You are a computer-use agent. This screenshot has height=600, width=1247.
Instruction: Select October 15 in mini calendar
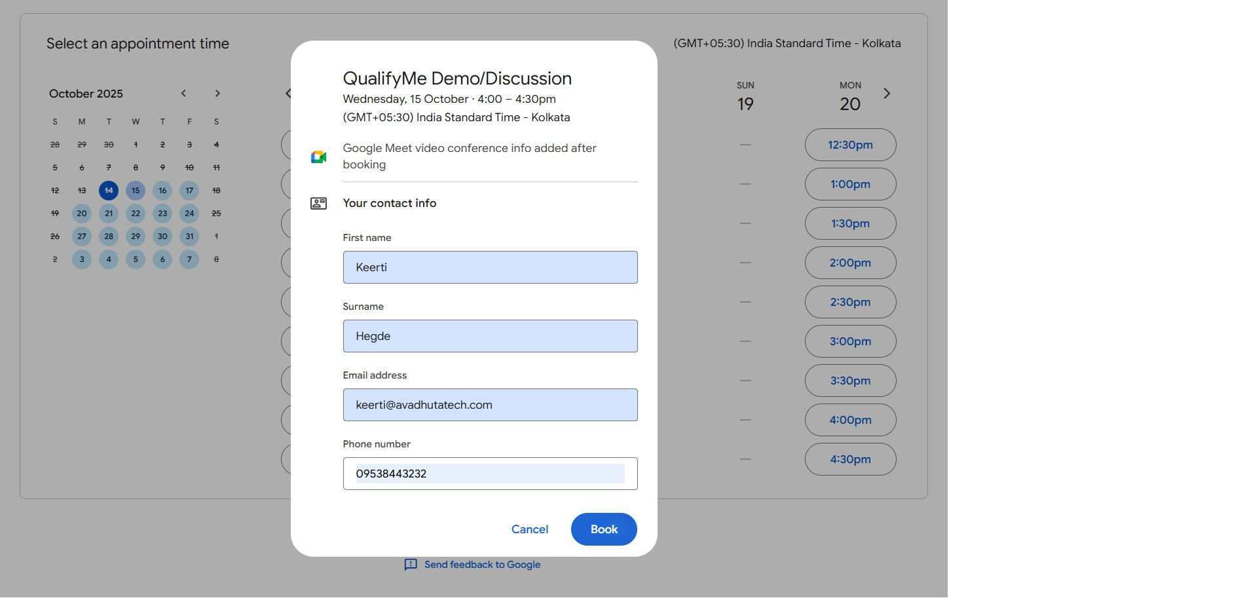tap(136, 191)
